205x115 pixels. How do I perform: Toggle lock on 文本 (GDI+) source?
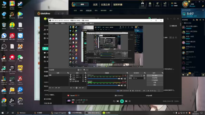[86, 75]
